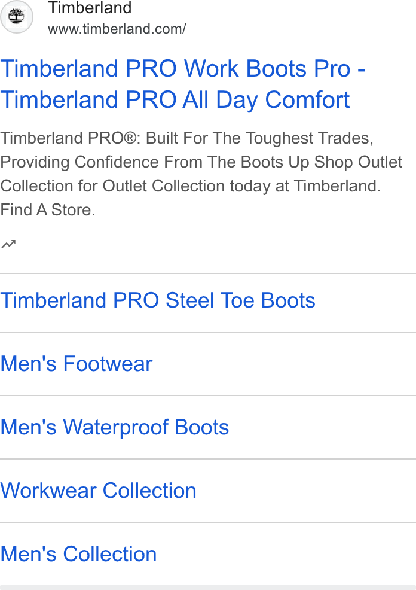This screenshot has width=416, height=590.
Task: Click the Timberland tree logo icon
Action: point(17,17)
